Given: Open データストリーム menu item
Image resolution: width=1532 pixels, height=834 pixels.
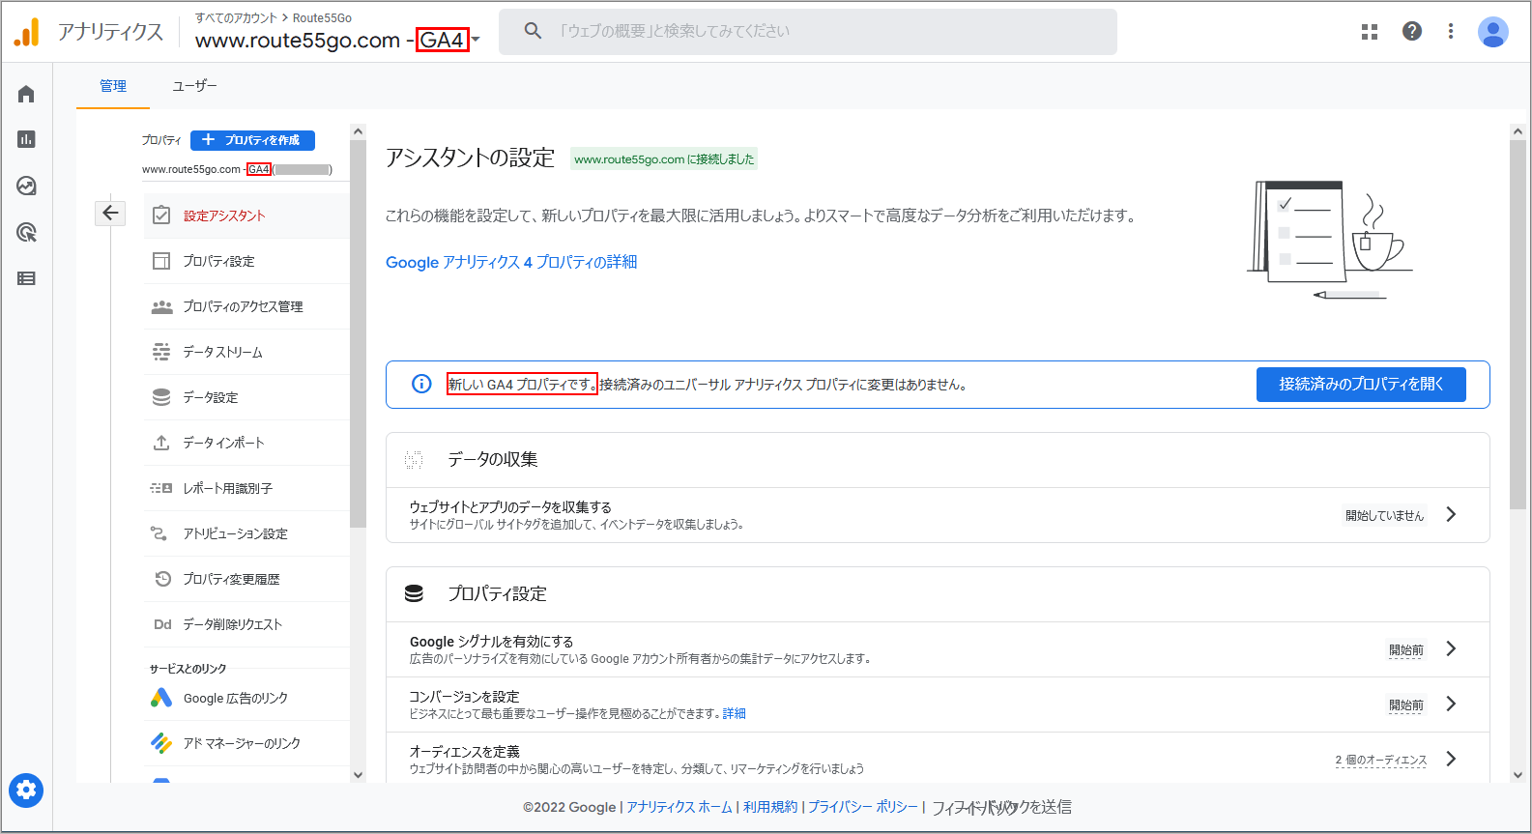Looking at the screenshot, I should (246, 352).
